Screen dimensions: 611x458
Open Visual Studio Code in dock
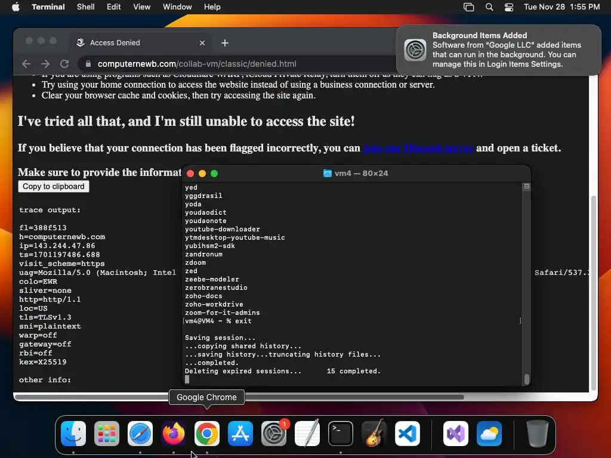(x=407, y=434)
